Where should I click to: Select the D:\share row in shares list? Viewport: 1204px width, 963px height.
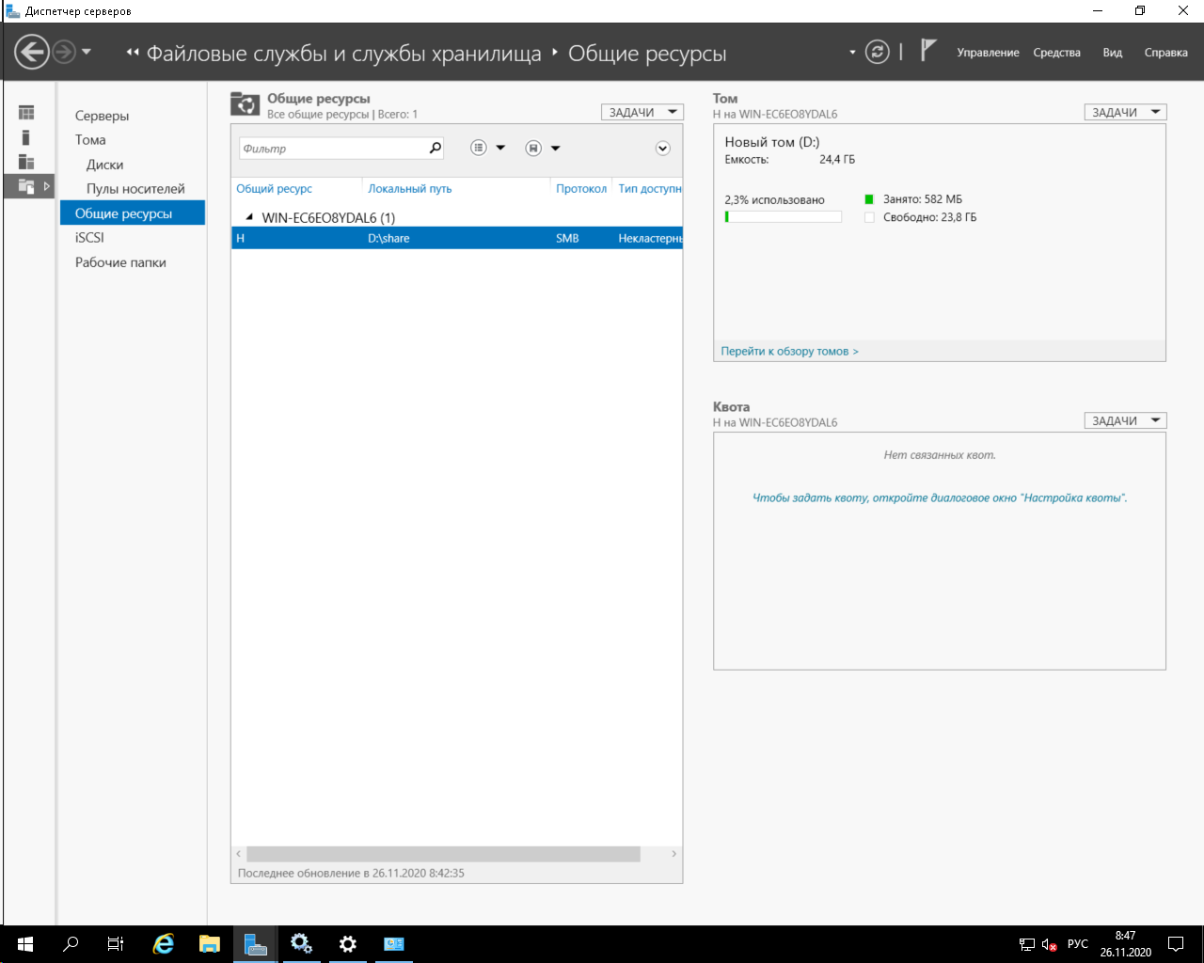click(x=457, y=238)
